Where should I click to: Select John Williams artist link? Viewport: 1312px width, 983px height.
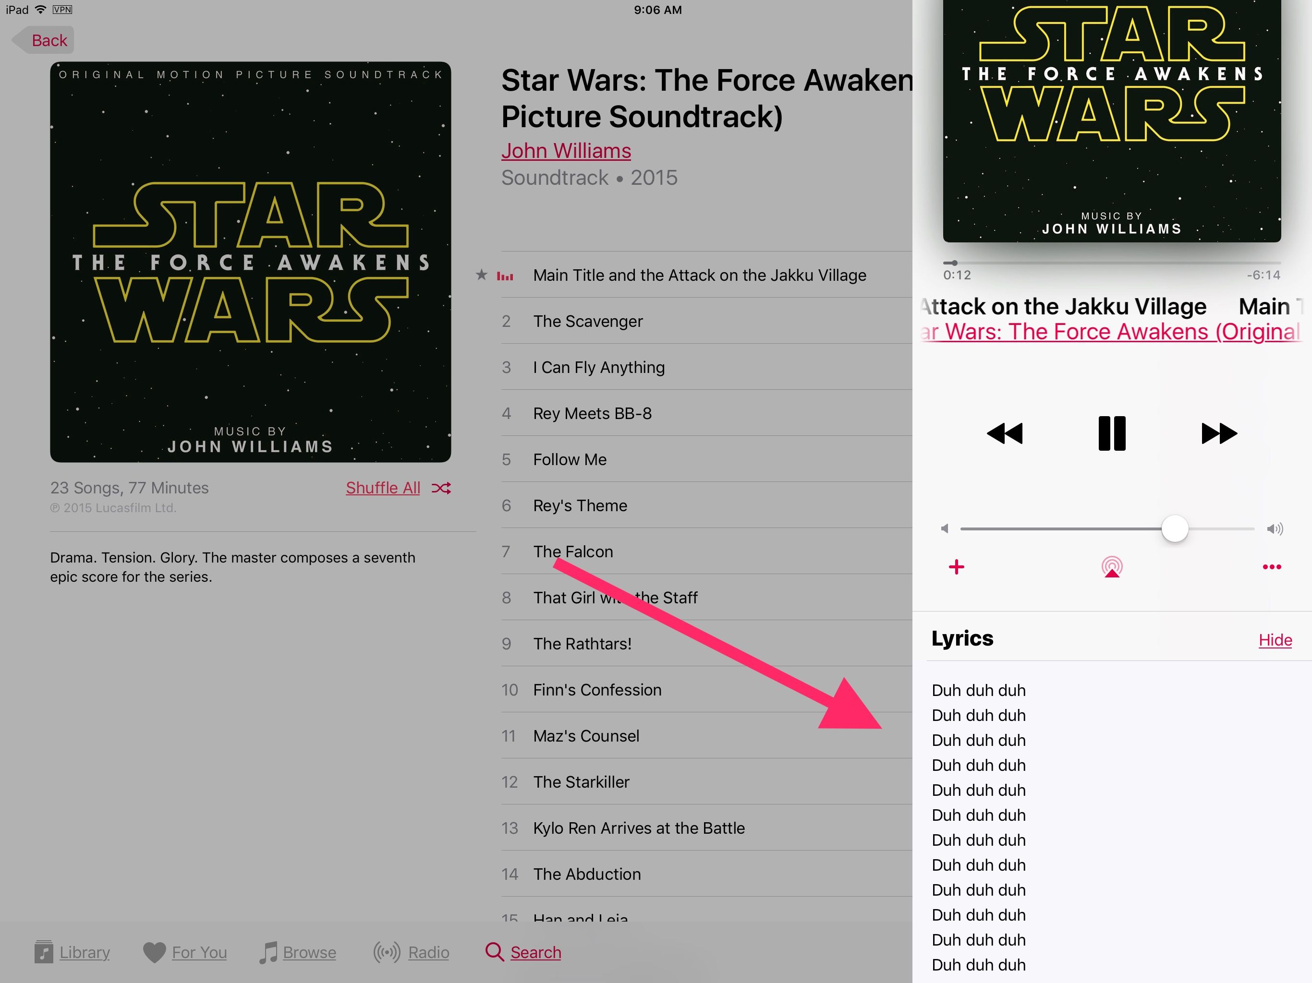point(564,150)
